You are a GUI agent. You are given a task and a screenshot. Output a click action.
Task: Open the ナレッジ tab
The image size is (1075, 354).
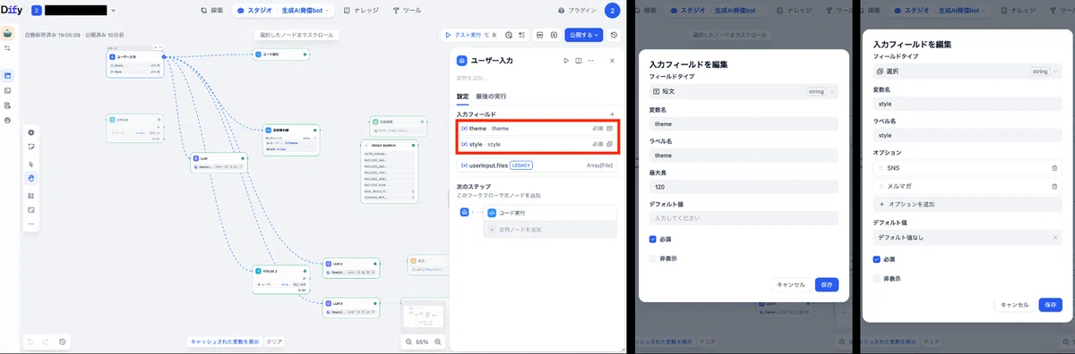point(361,11)
